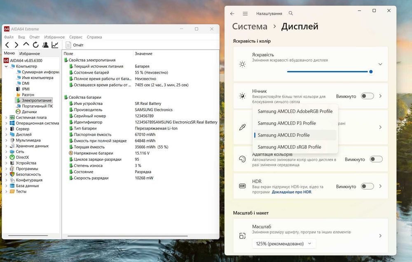Open the Избранное menu in the menu bar

pyautogui.click(x=54, y=37)
